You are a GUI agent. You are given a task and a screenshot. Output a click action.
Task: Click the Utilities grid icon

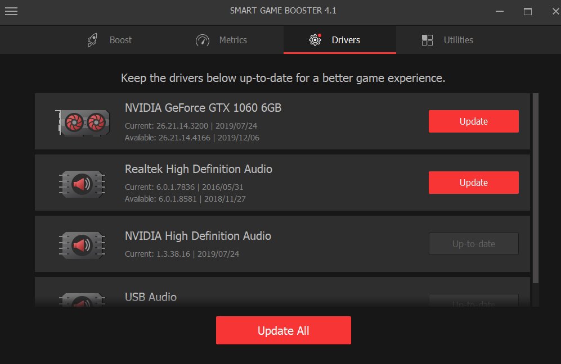point(427,40)
